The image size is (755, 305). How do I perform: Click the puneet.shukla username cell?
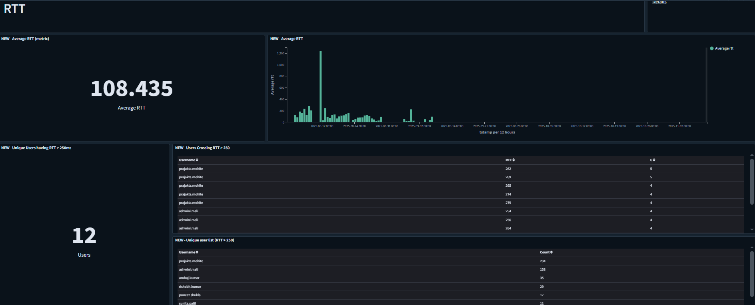190,295
